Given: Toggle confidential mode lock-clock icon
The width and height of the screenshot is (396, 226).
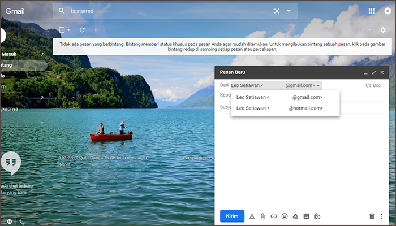Looking at the screenshot, I should pos(317,216).
